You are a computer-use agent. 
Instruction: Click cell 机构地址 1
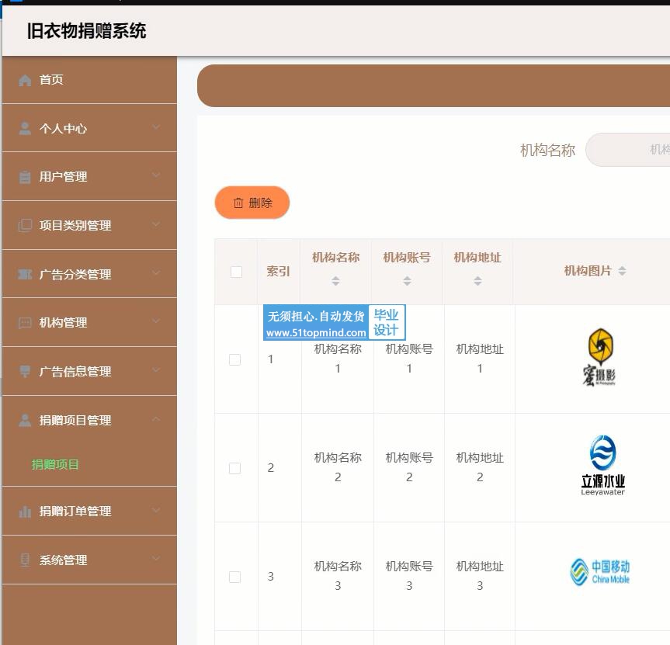coord(480,359)
